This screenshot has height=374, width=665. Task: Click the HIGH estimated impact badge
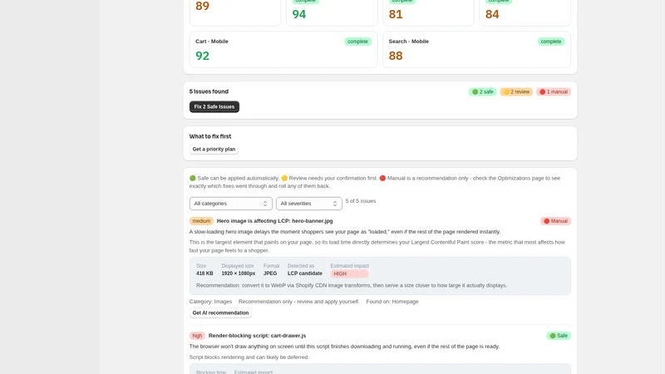tap(349, 274)
